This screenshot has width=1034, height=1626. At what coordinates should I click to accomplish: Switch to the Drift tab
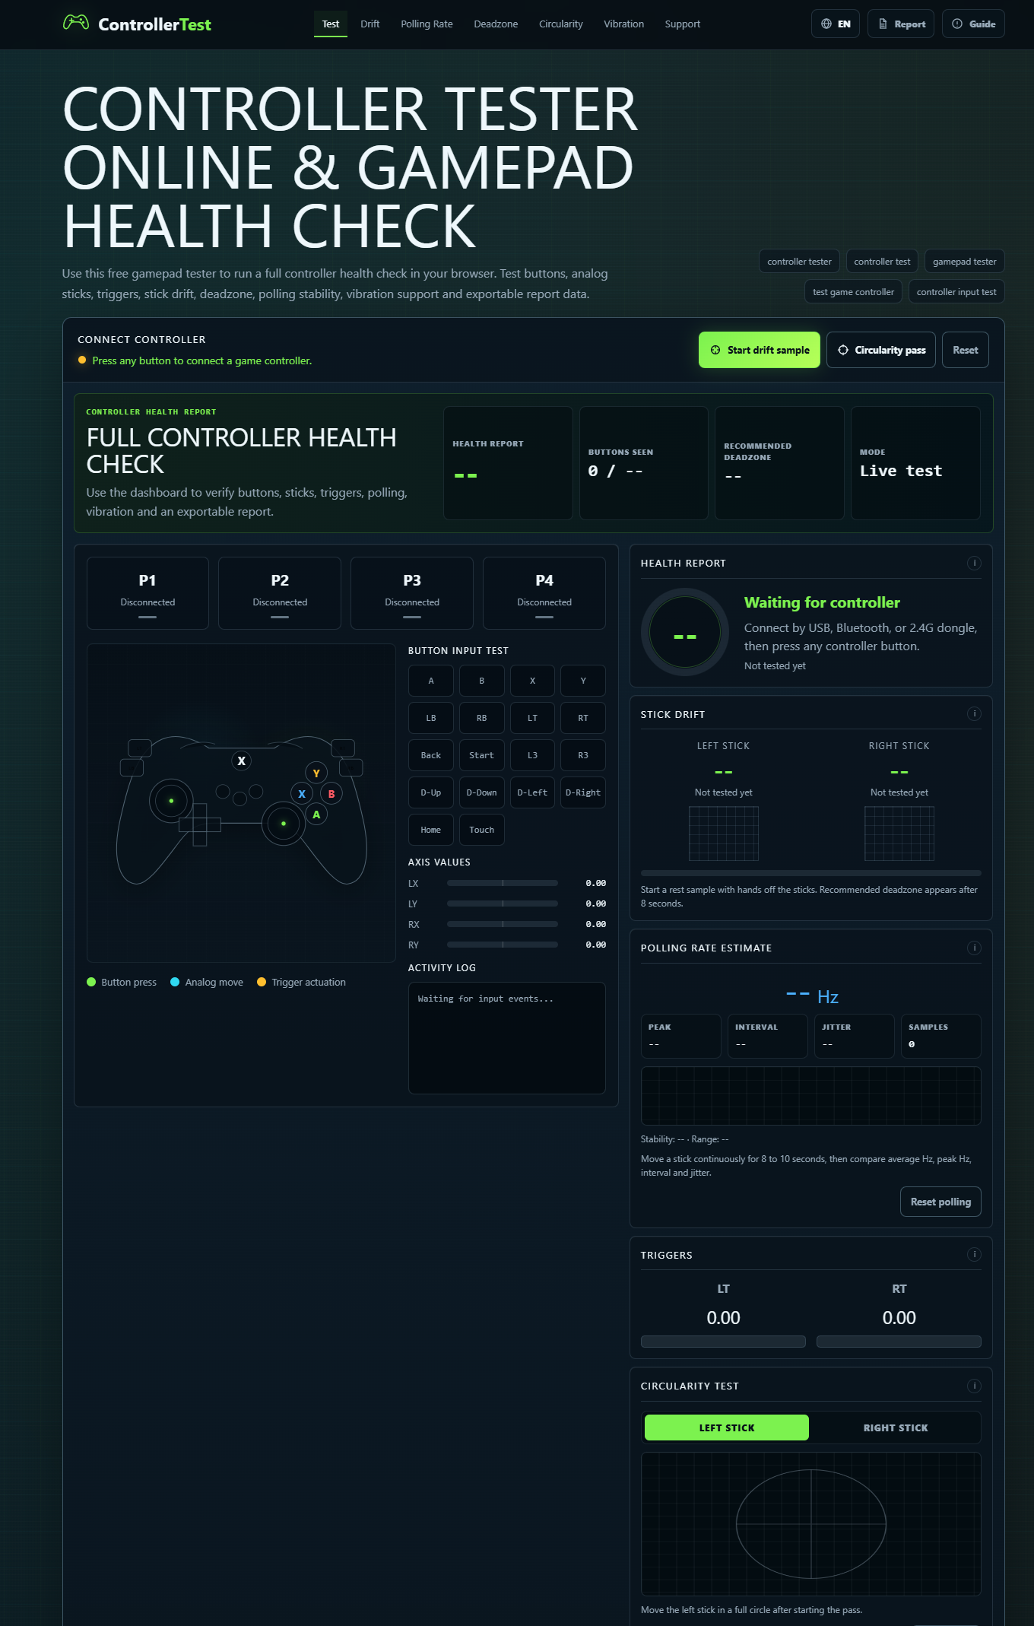370,24
